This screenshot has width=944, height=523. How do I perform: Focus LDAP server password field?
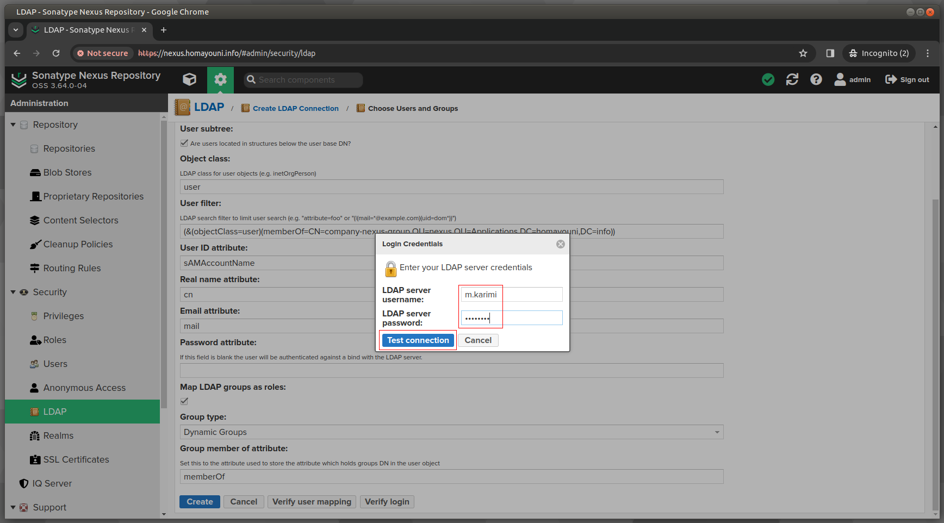pyautogui.click(x=512, y=318)
